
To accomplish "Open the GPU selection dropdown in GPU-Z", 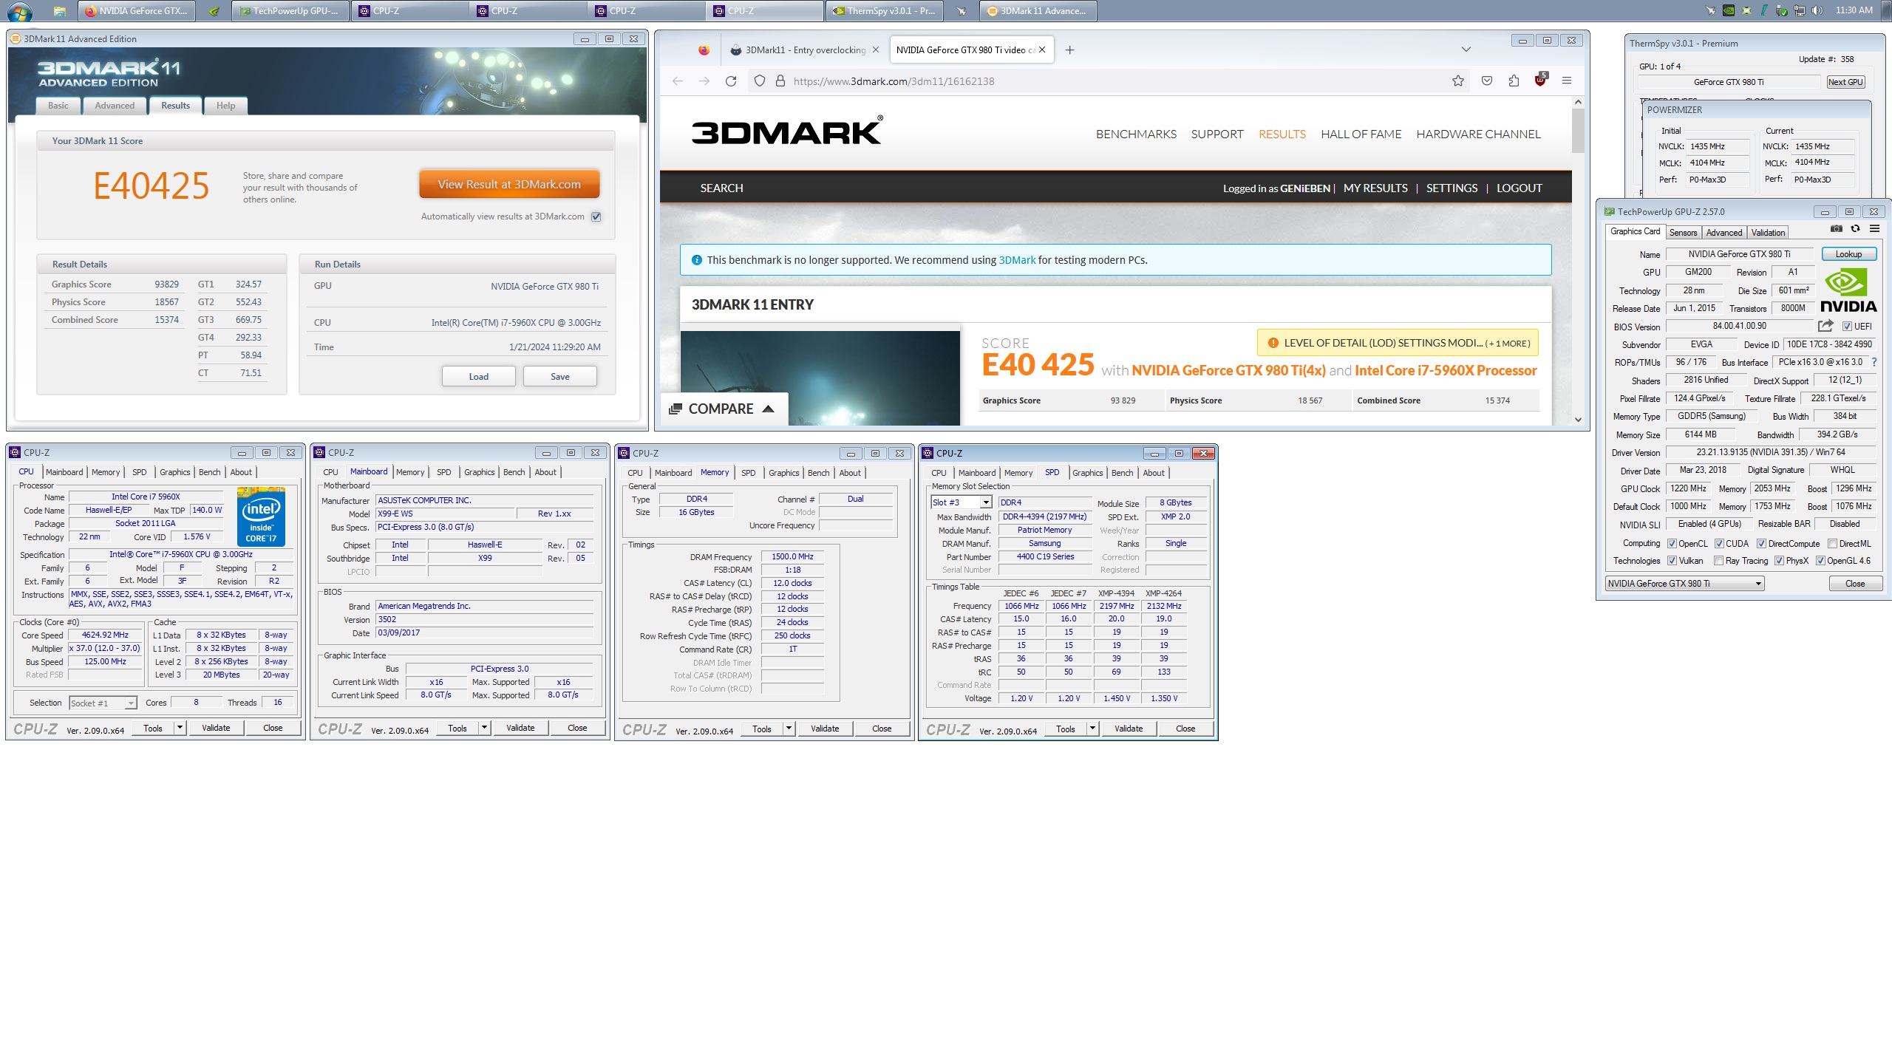I will pos(1685,584).
